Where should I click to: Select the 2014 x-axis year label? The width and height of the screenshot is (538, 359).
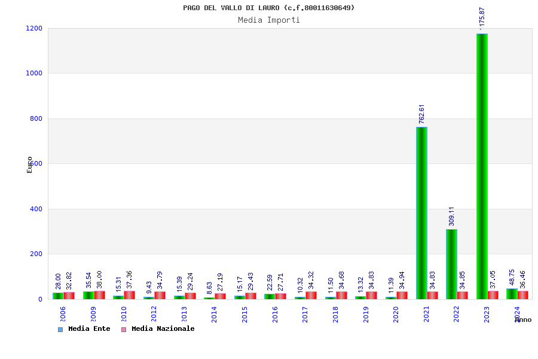pyautogui.click(x=214, y=314)
